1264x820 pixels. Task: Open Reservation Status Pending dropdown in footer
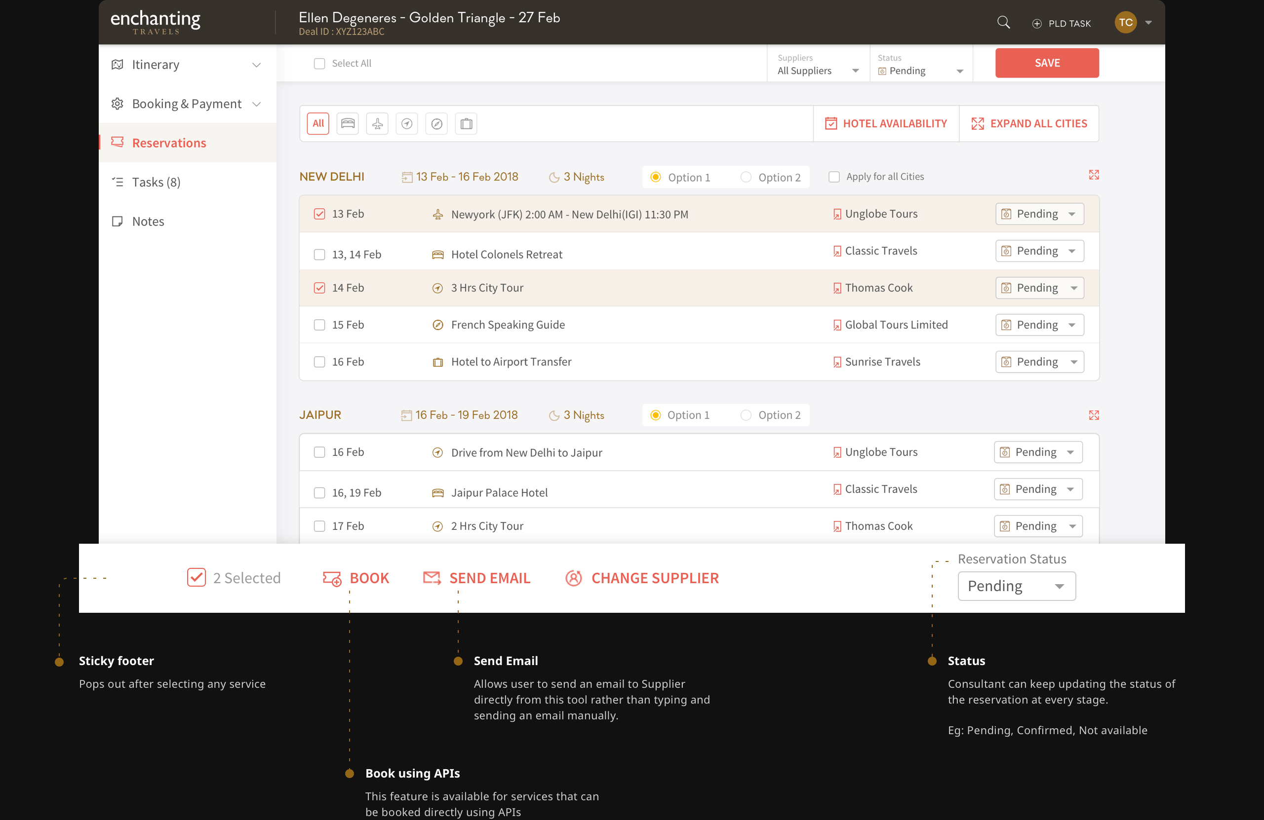1017,586
